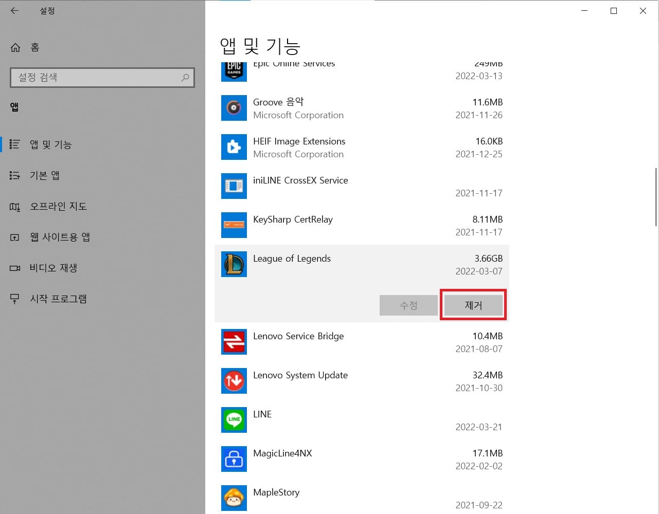Viewport: 659px width, 514px height.
Task: Click the 2022-03-21 date for LINE
Action: click(x=479, y=427)
